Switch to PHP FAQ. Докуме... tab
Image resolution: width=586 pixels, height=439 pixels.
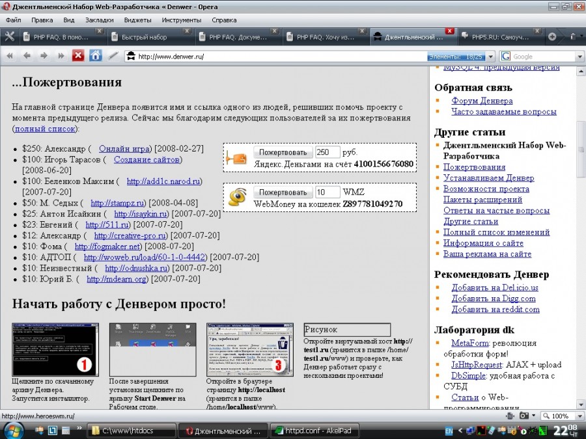point(238,37)
